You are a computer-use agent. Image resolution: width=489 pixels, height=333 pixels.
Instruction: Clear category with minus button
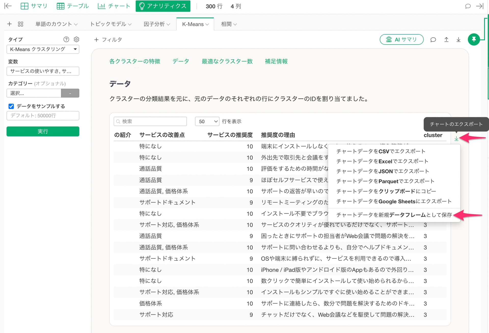[x=70, y=93]
